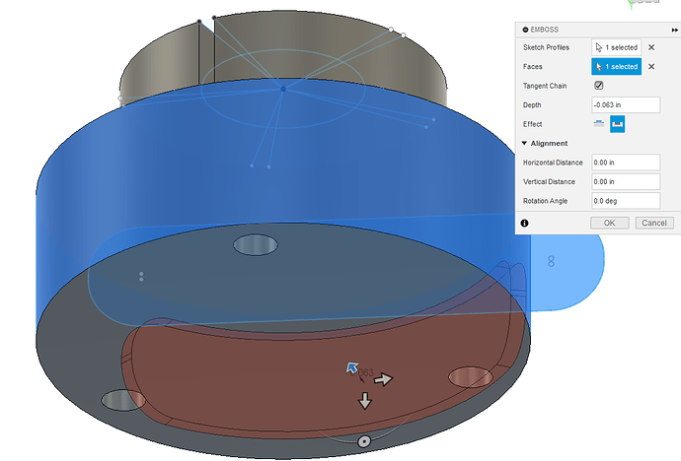
Task: Click the vertical move arrow manipulator
Action: [365, 401]
